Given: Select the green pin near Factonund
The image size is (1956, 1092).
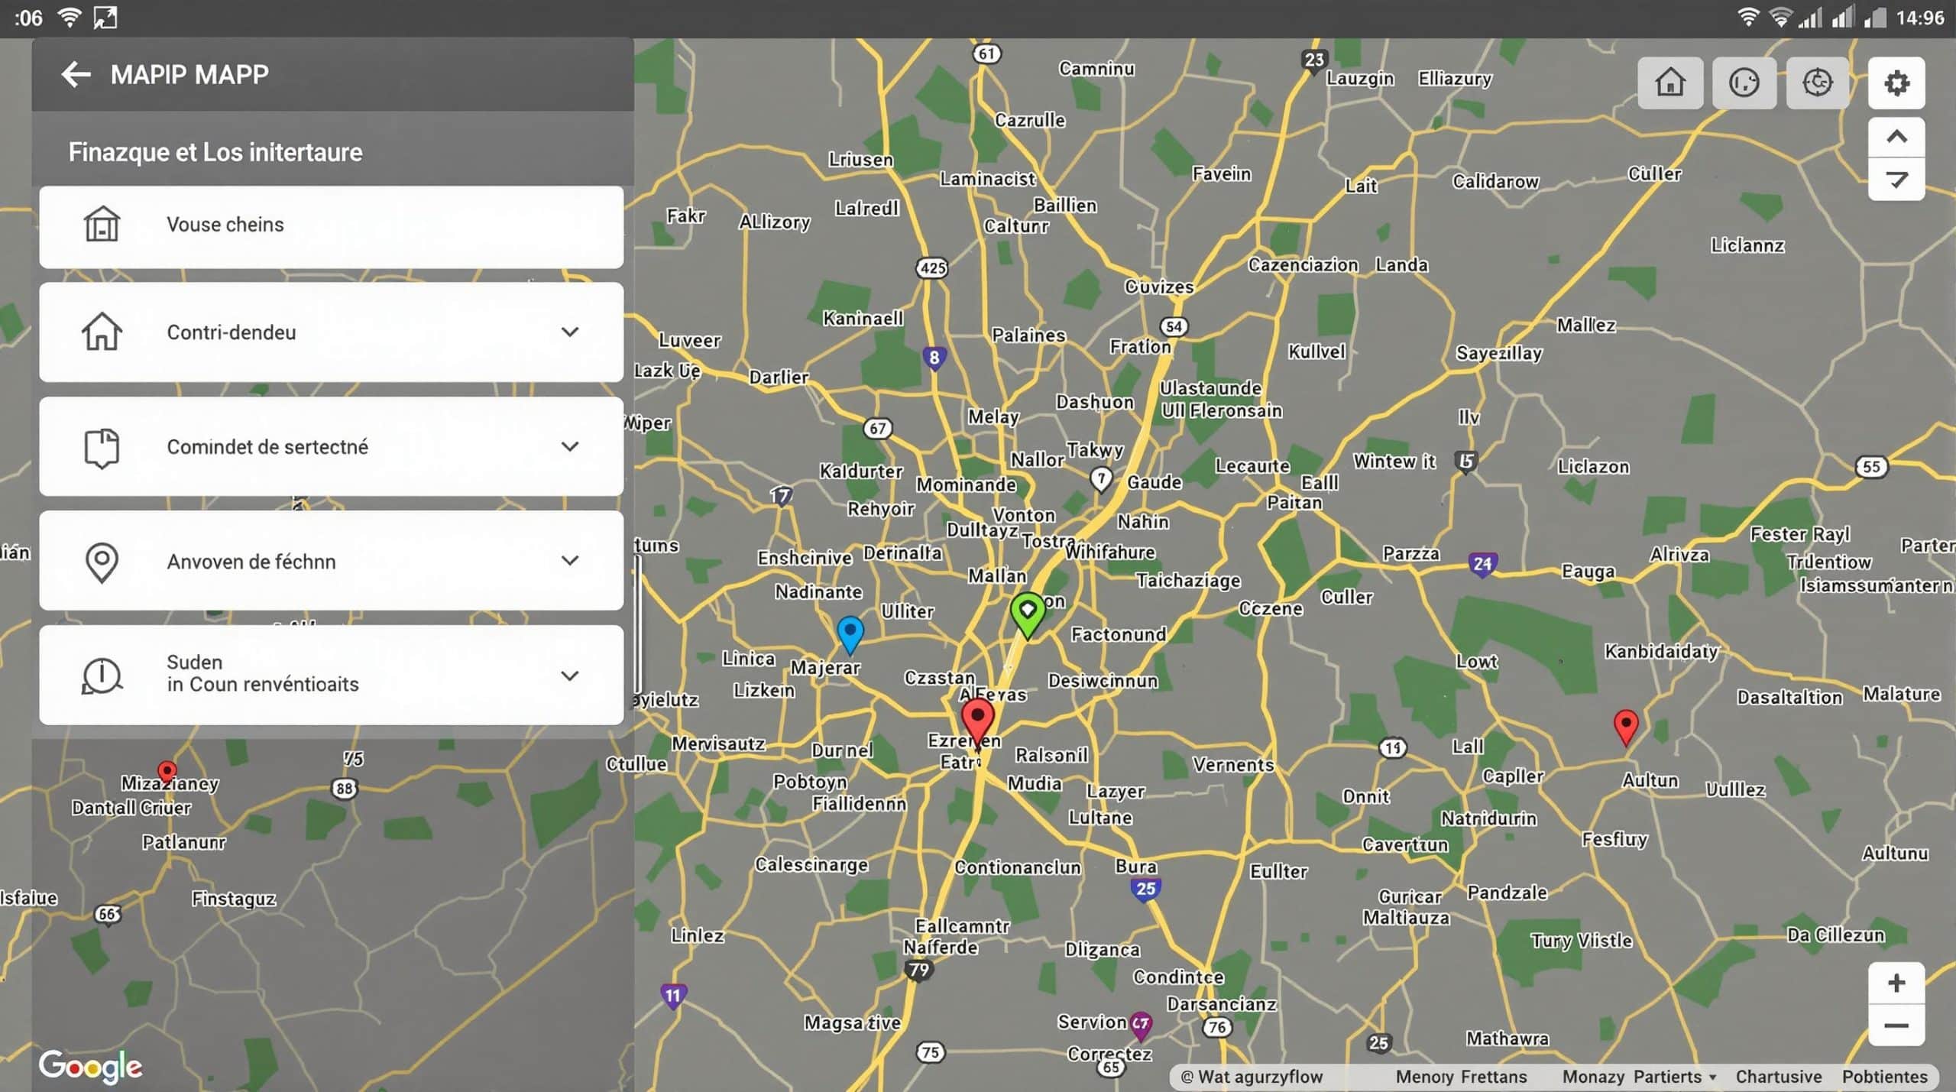Looking at the screenshot, I should click(x=1028, y=614).
